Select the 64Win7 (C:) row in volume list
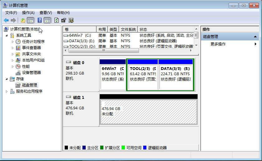This screenshot has height=161, width=262. 128,35
